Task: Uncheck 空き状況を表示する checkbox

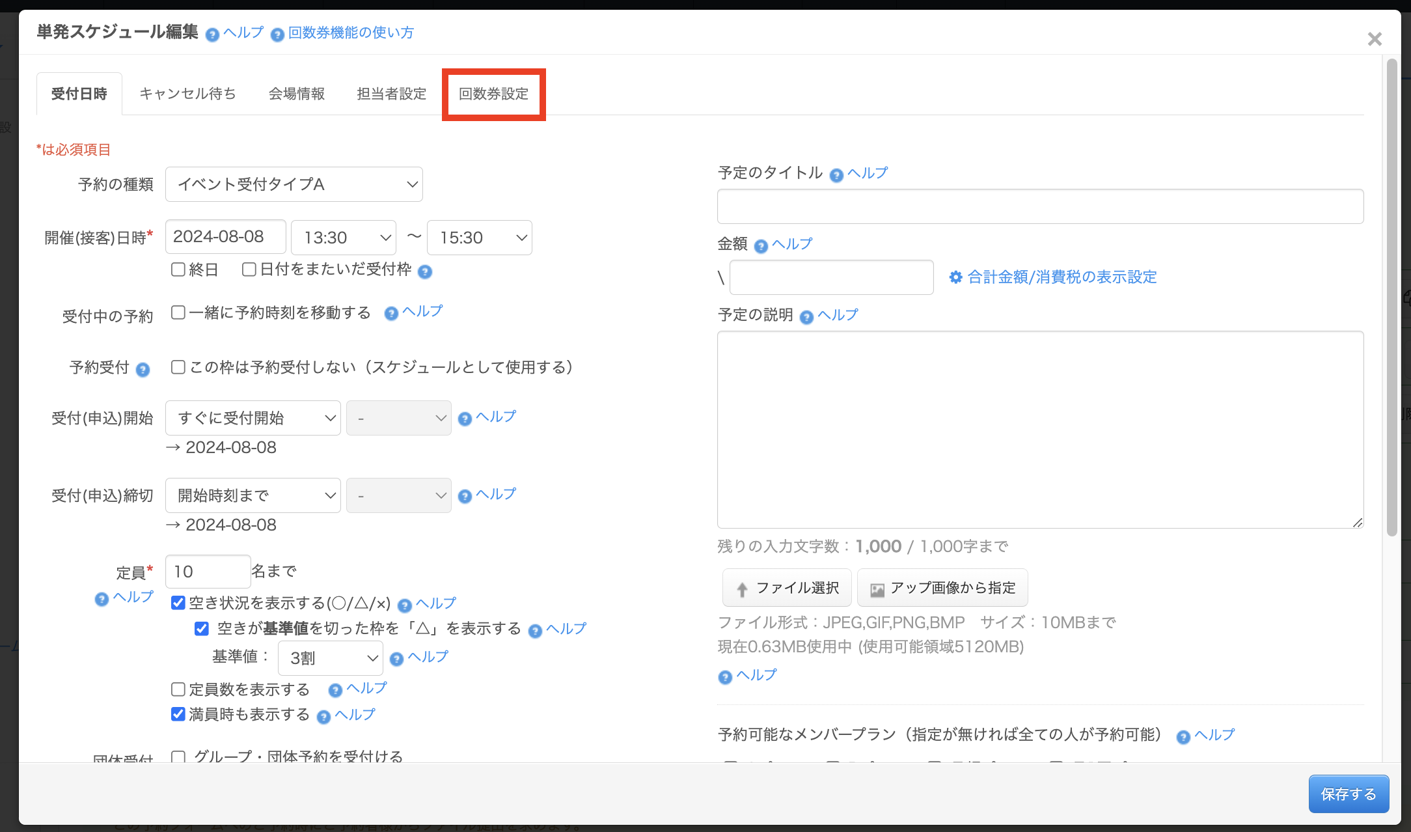Action: tap(178, 603)
